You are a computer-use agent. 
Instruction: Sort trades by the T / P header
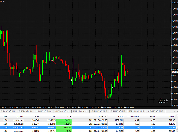click(69, 116)
